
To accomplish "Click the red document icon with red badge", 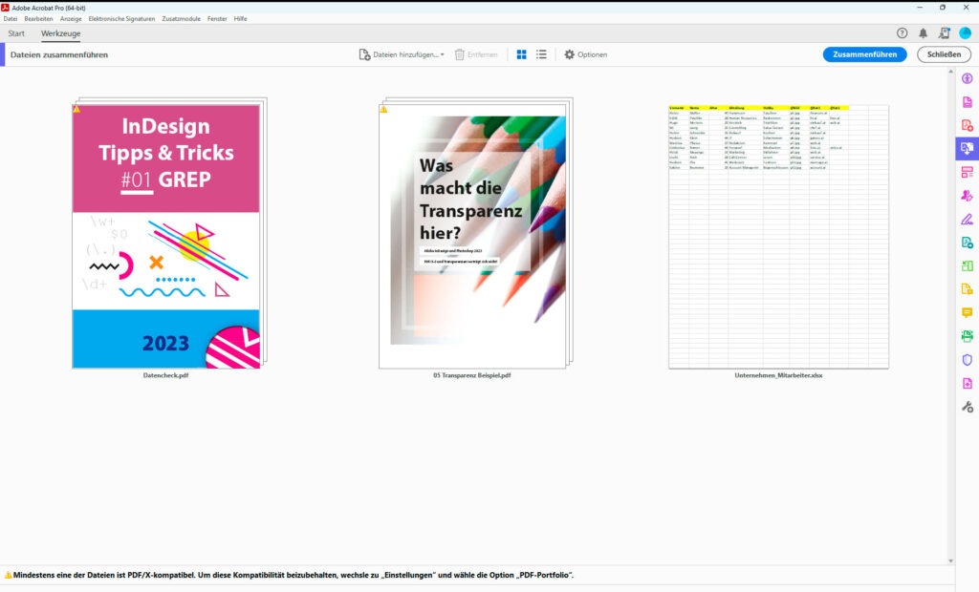I will click(968, 125).
